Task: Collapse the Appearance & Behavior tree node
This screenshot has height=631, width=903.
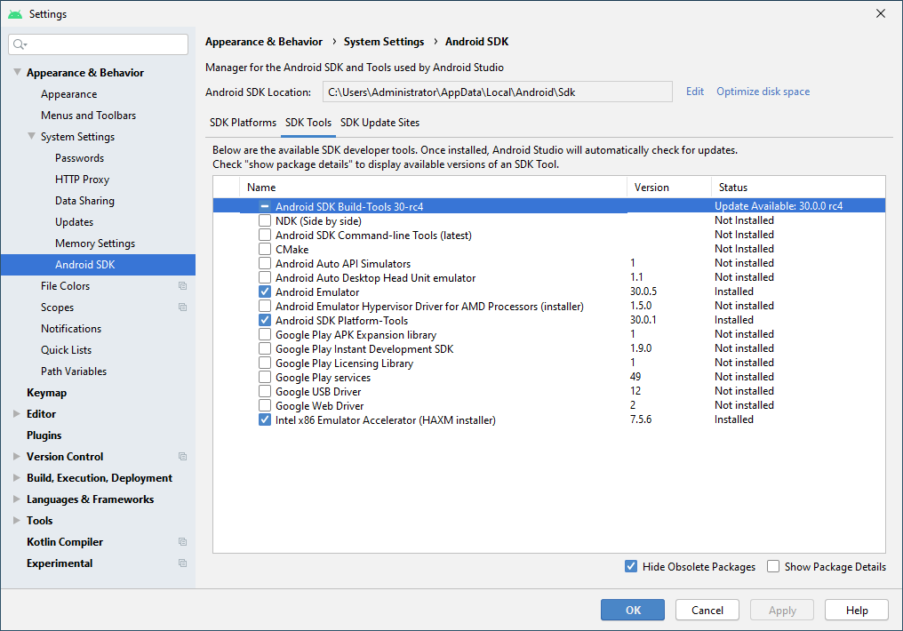Action: point(17,72)
